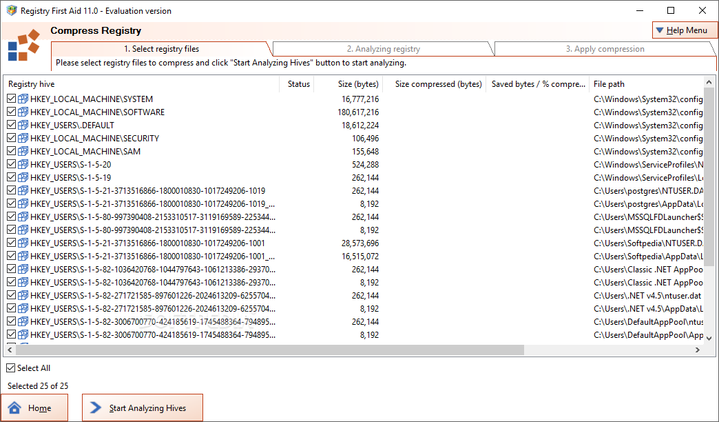This screenshot has width=719, height=422.
Task: Click the hive icon of the C:\Users\postgres\NTUSER row
Action: [23, 190]
